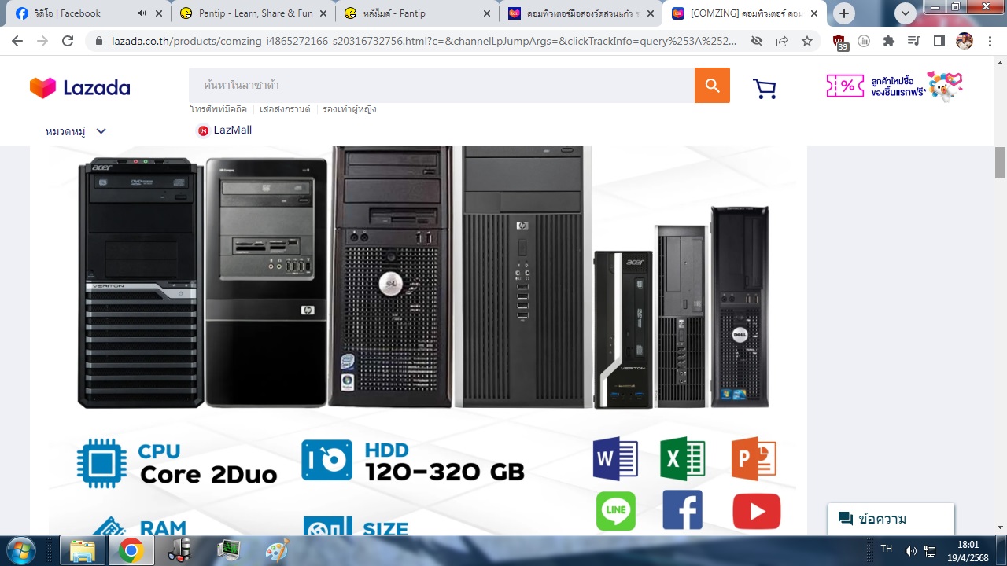
Task: Click the โทรศัพท์มือถือ suggested search link
Action: click(x=219, y=109)
